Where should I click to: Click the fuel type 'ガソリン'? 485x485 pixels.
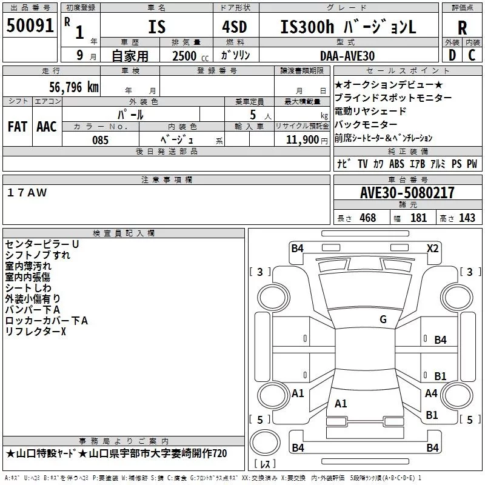[x=235, y=55]
